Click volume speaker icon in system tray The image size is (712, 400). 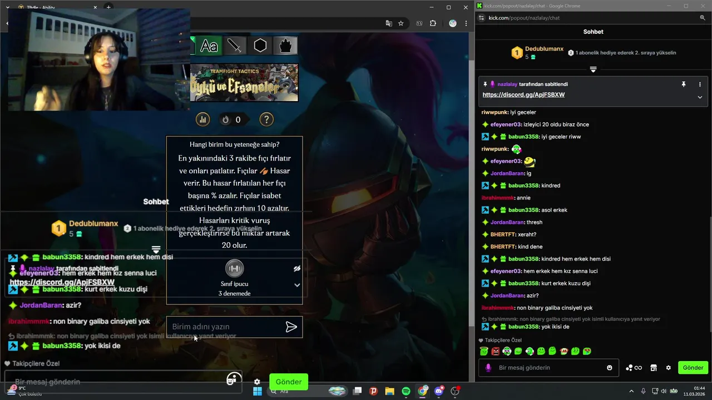point(664,391)
